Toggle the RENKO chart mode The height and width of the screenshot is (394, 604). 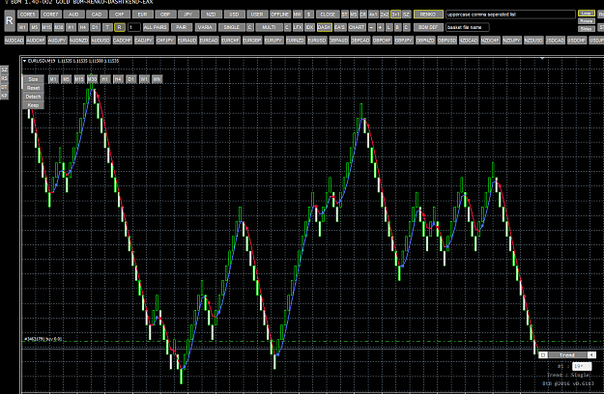428,14
